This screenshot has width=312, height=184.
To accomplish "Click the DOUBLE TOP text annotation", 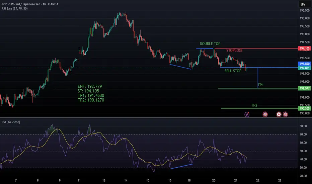I will coord(210,44).
